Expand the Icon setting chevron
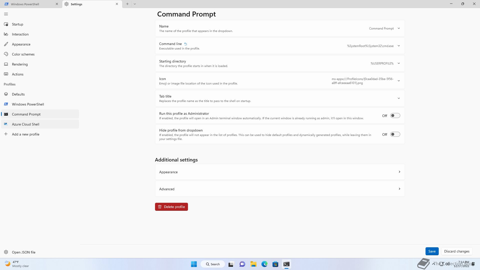The image size is (480, 270). [399, 81]
